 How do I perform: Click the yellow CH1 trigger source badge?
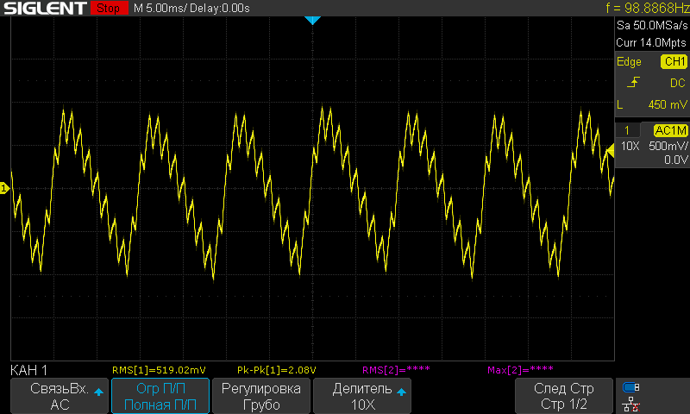click(673, 62)
